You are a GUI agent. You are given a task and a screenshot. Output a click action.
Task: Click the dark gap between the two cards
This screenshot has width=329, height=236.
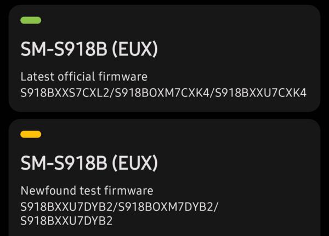164,116
